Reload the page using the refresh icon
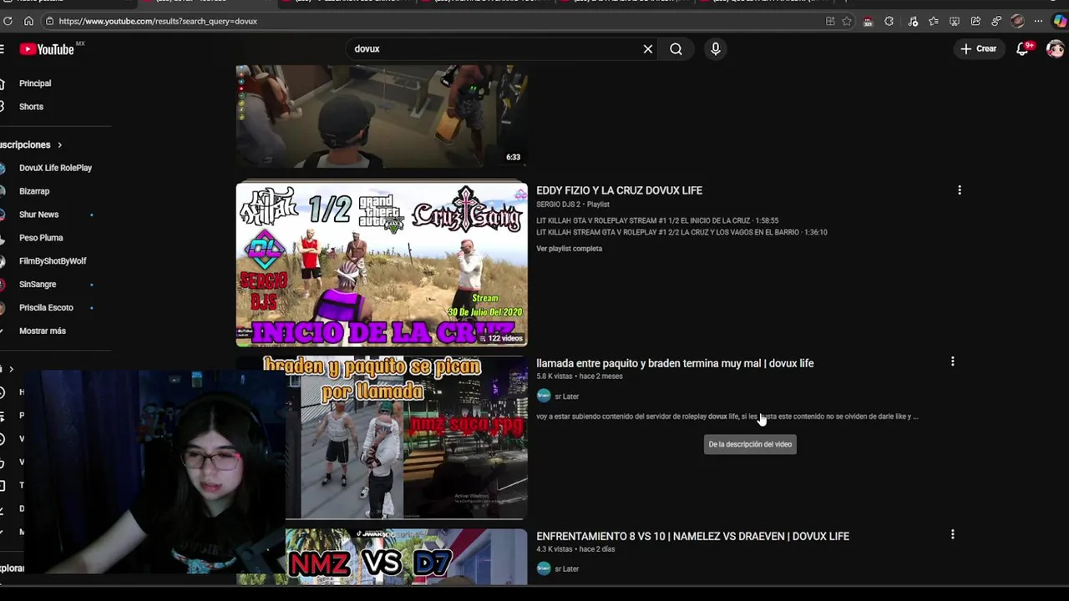The image size is (1069, 601). 8,21
